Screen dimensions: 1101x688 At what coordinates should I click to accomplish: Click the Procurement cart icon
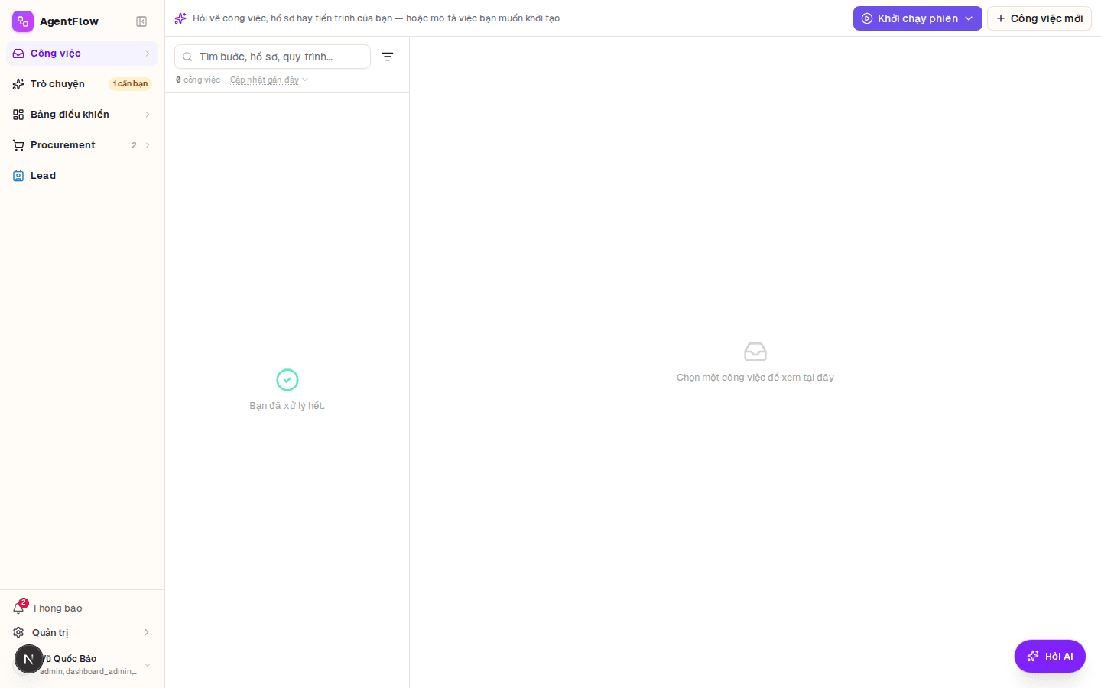click(18, 145)
